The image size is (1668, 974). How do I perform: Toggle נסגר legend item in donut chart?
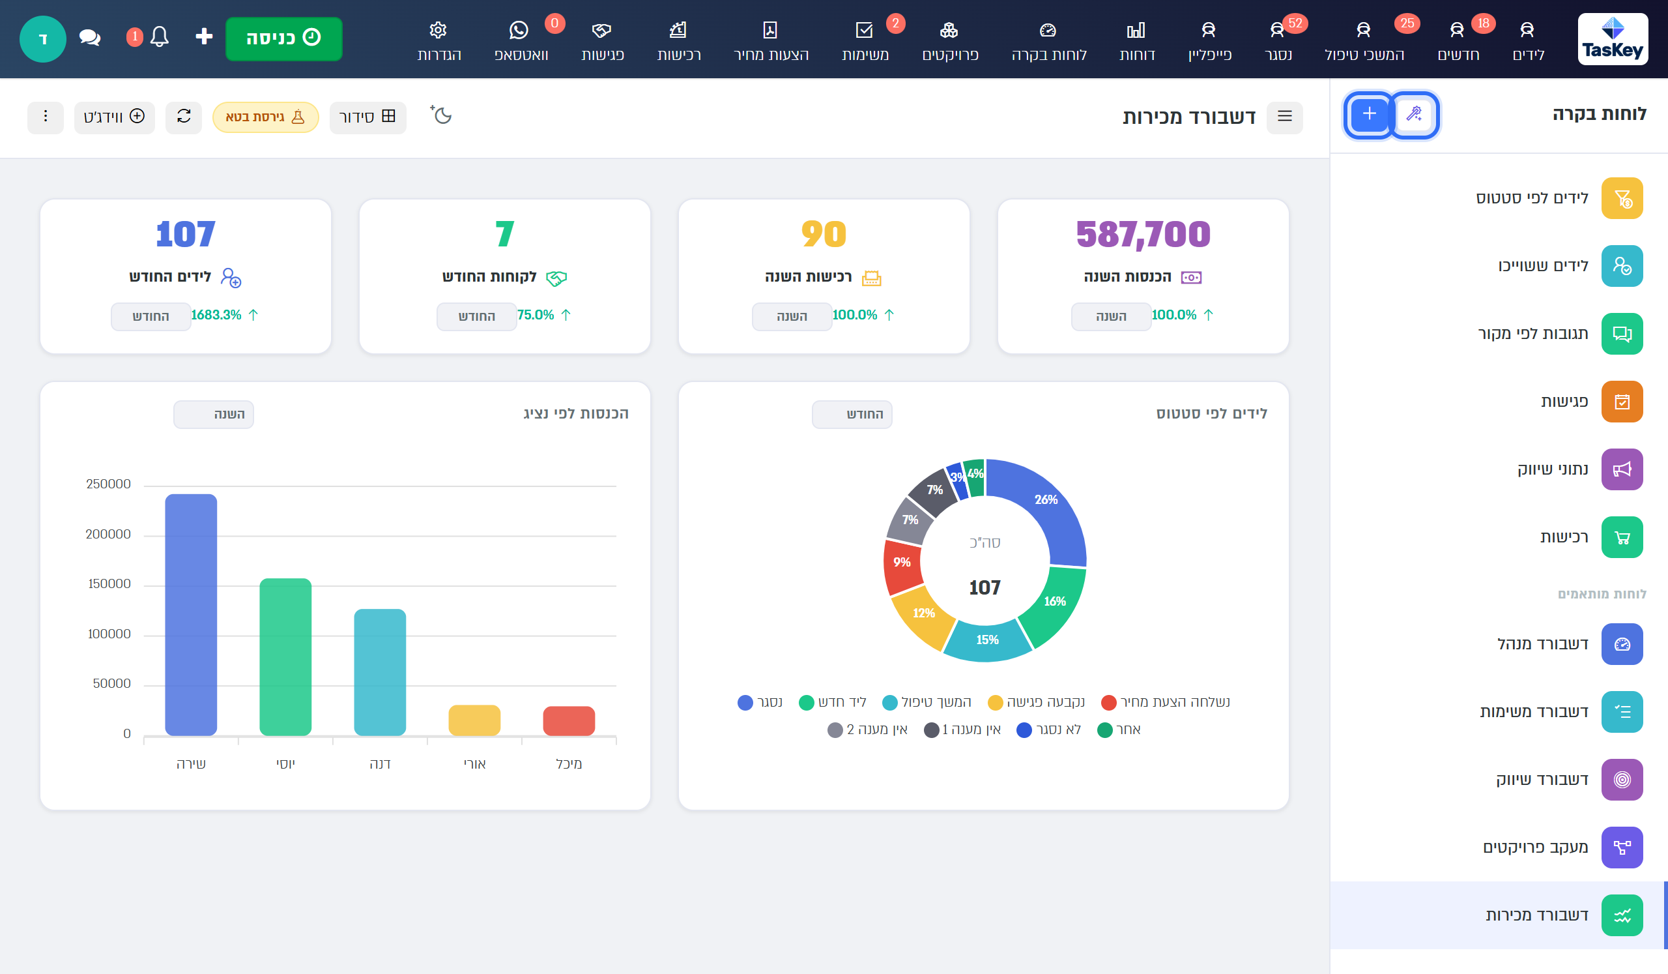click(760, 703)
